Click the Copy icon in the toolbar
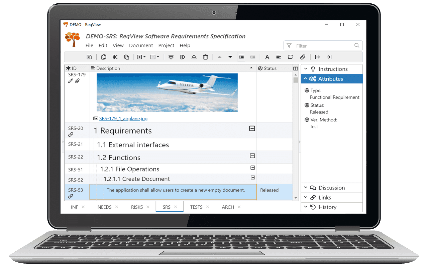This screenshot has width=428, height=267. coord(104,57)
